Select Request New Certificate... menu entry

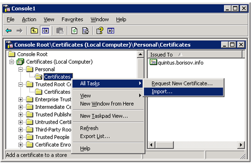tap(182, 83)
